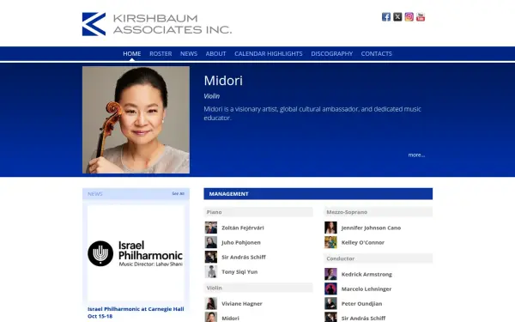Image resolution: width=515 pixels, height=322 pixels.
Task: Open the Israel Philharmonic logo image
Action: coord(136,253)
